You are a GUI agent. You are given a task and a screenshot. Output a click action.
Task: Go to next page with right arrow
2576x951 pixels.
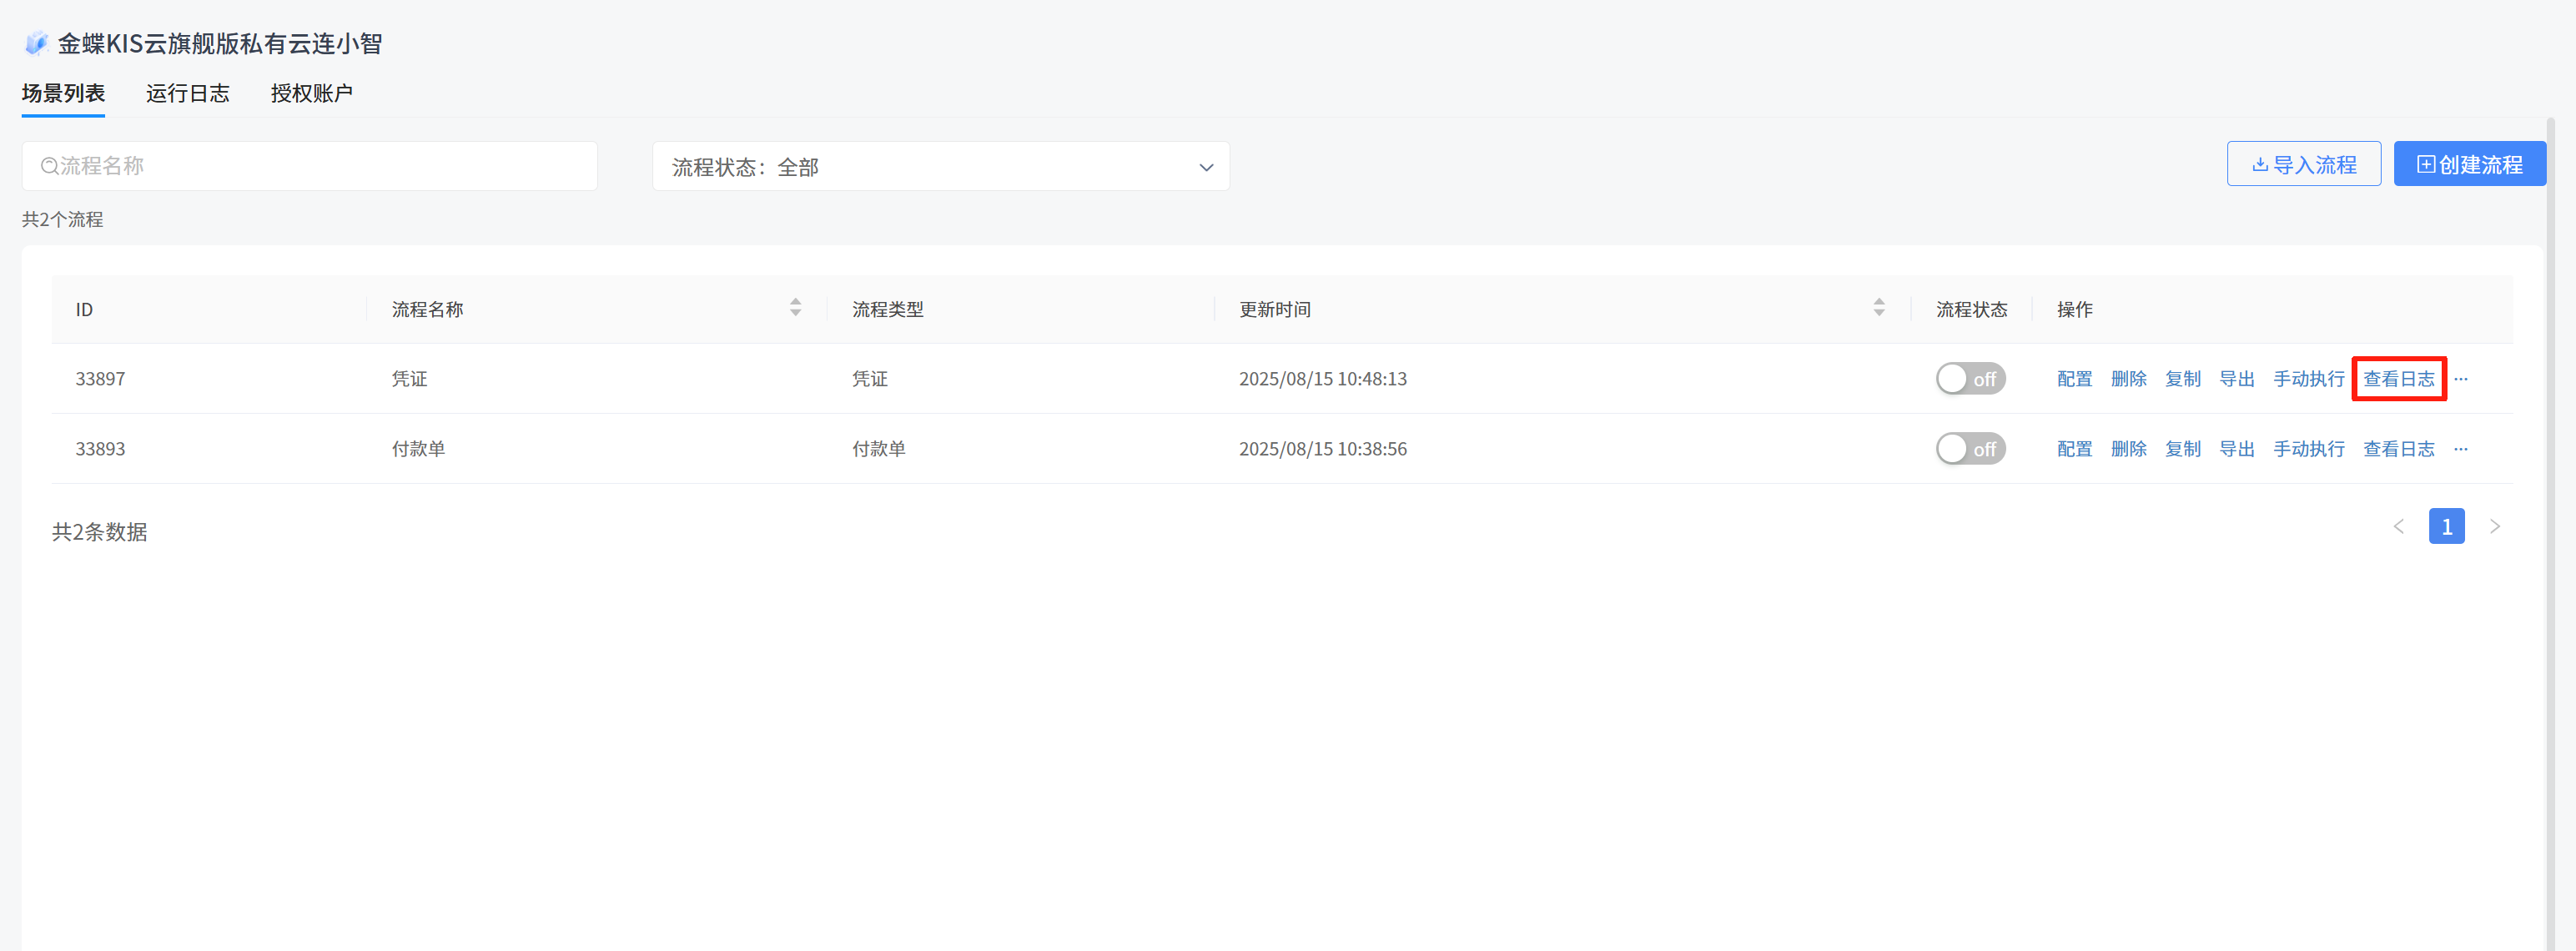coord(2494,527)
